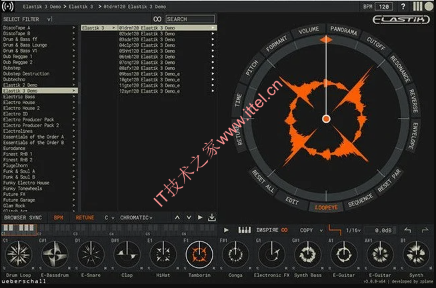Click the Envelope wheel segment

413,136
